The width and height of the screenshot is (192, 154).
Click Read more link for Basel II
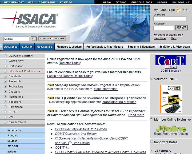pyautogui.click(x=136, y=115)
